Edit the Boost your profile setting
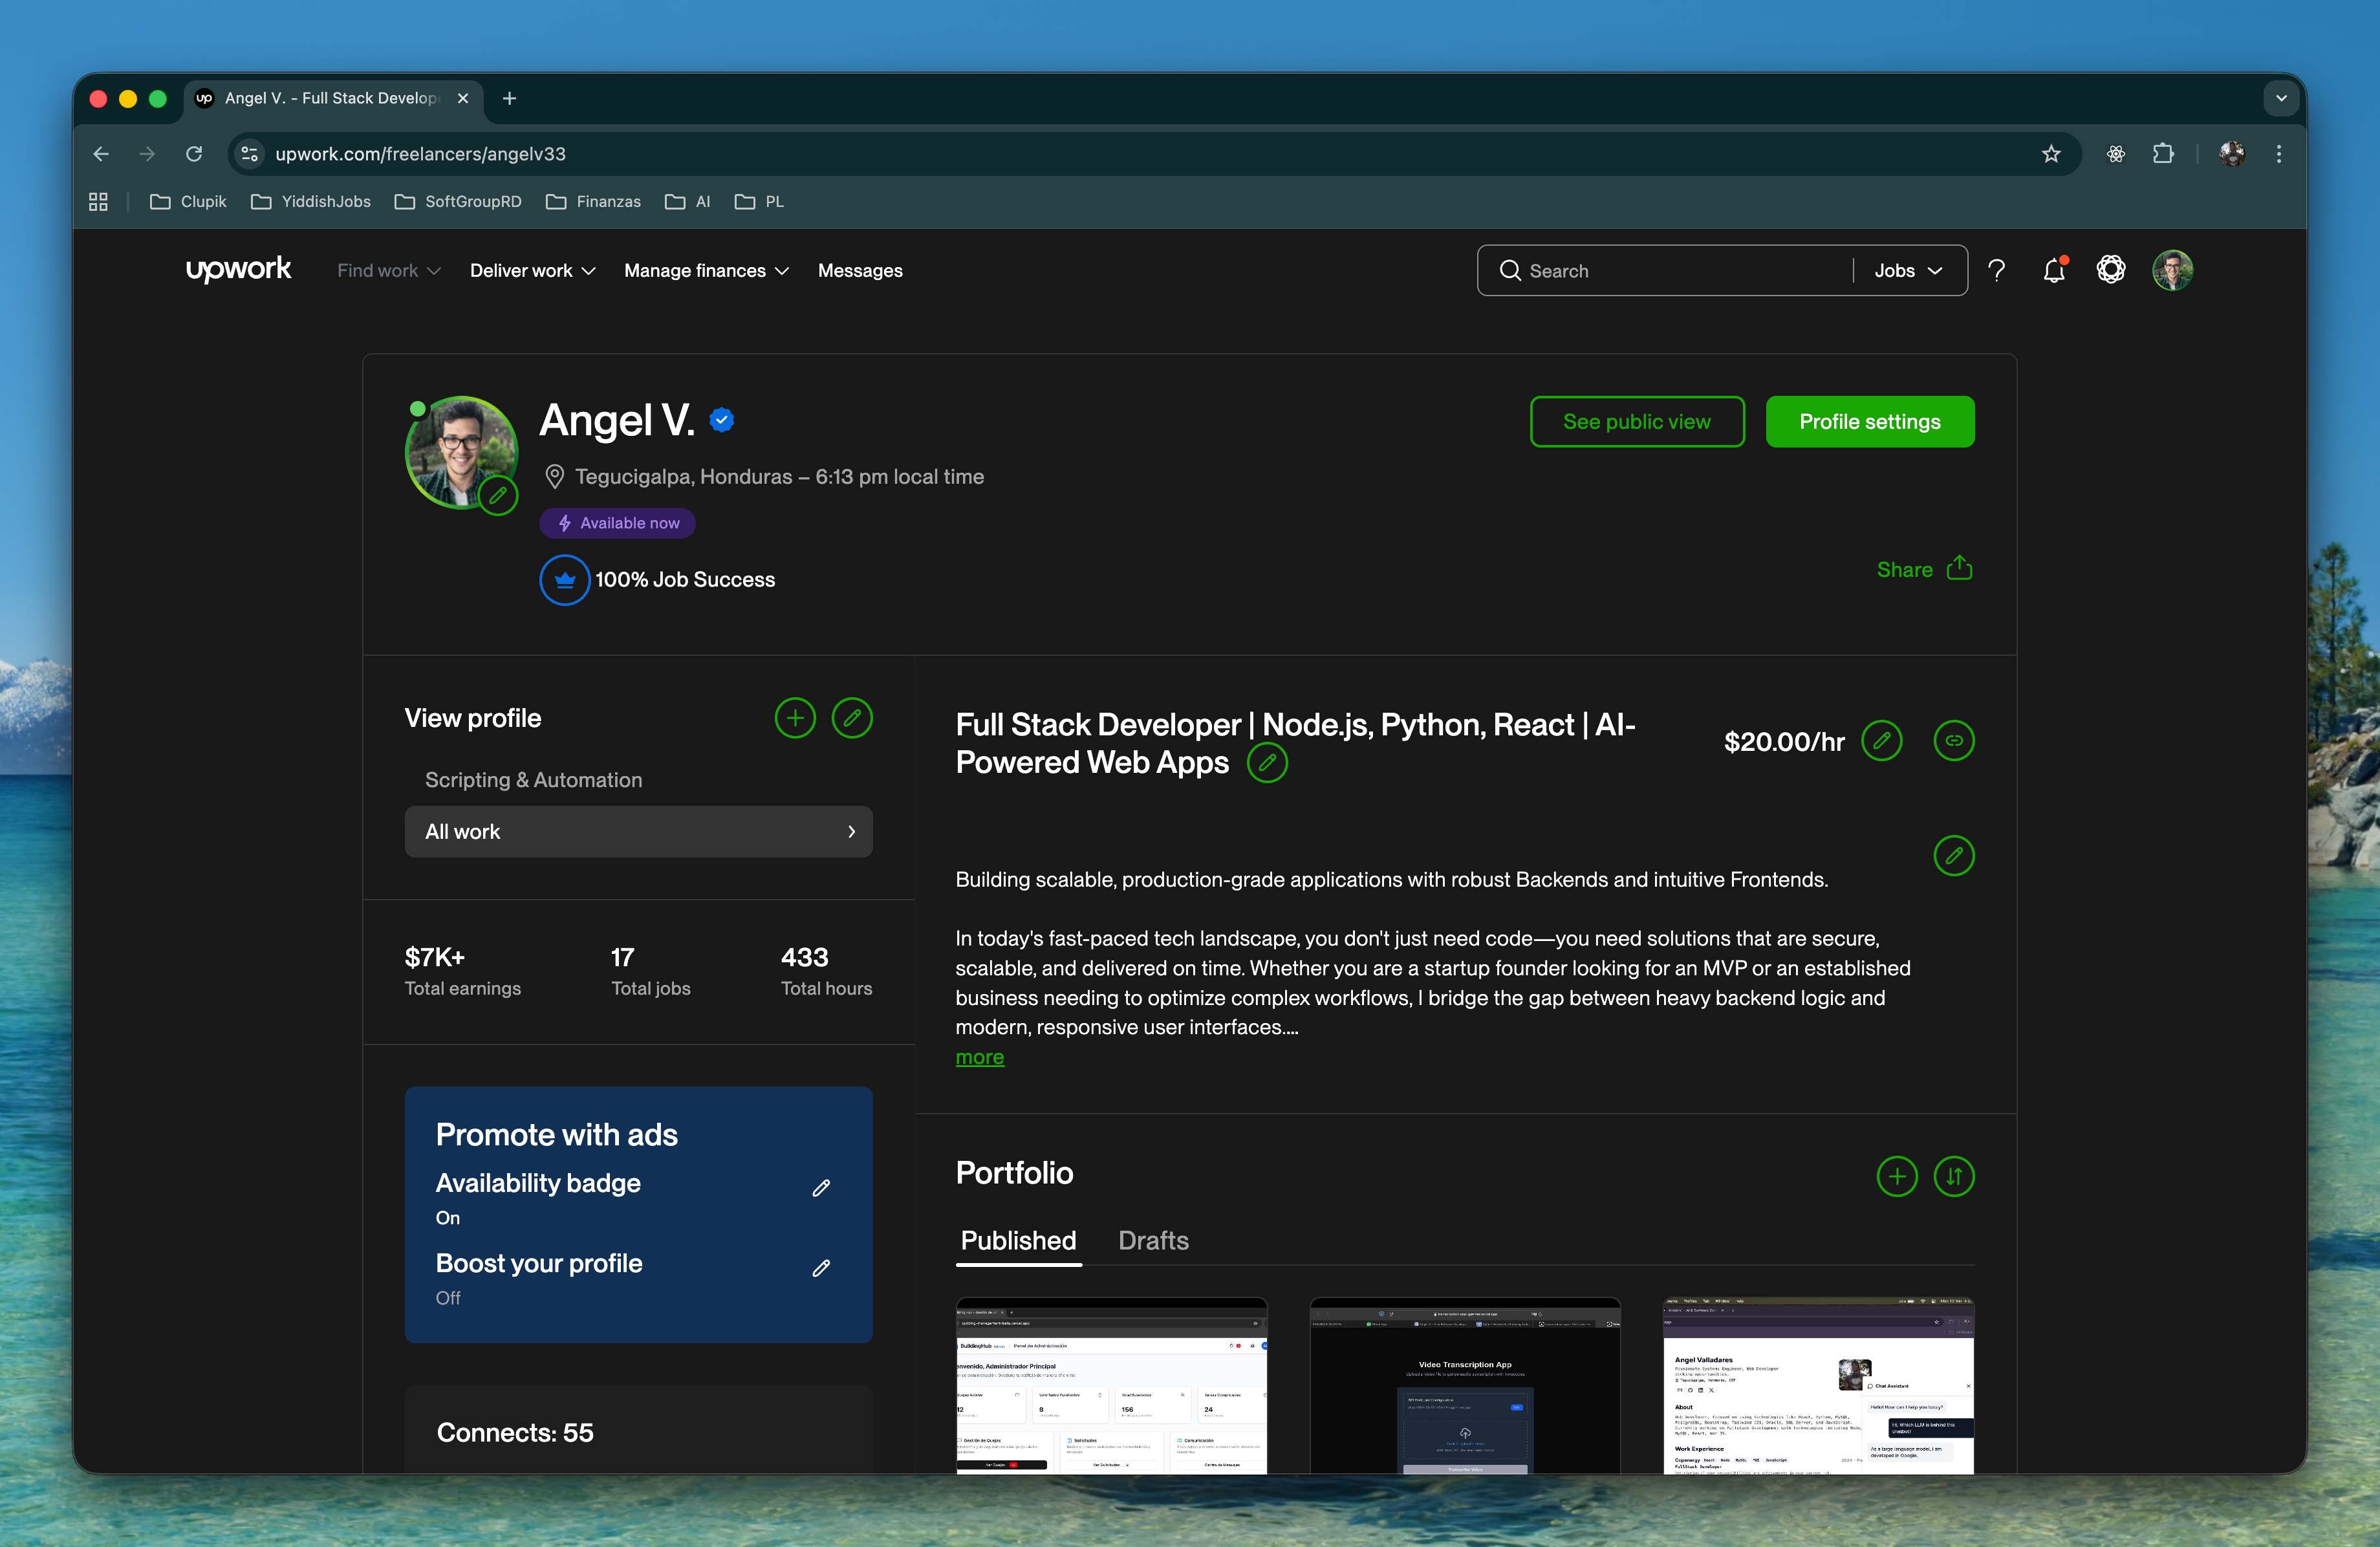Viewport: 2380px width, 1547px height. pyautogui.click(x=821, y=1268)
